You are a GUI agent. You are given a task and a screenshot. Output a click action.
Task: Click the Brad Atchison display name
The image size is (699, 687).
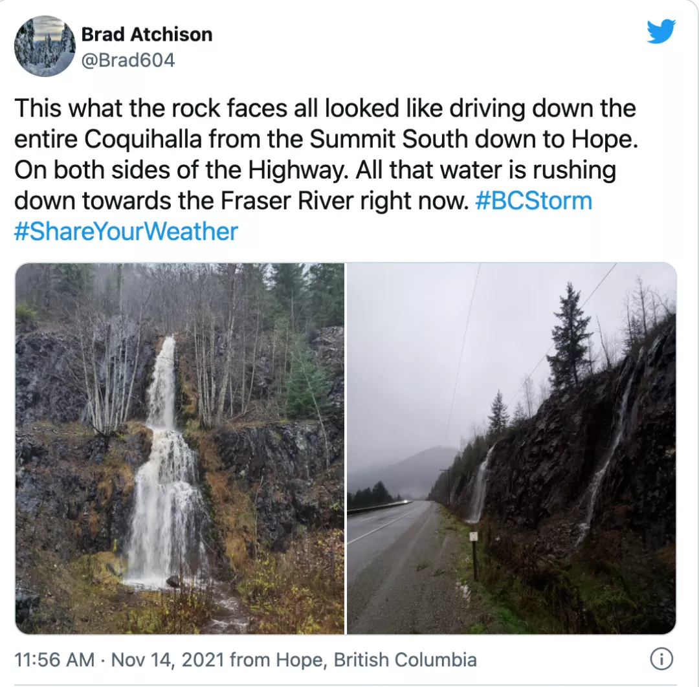click(x=147, y=34)
